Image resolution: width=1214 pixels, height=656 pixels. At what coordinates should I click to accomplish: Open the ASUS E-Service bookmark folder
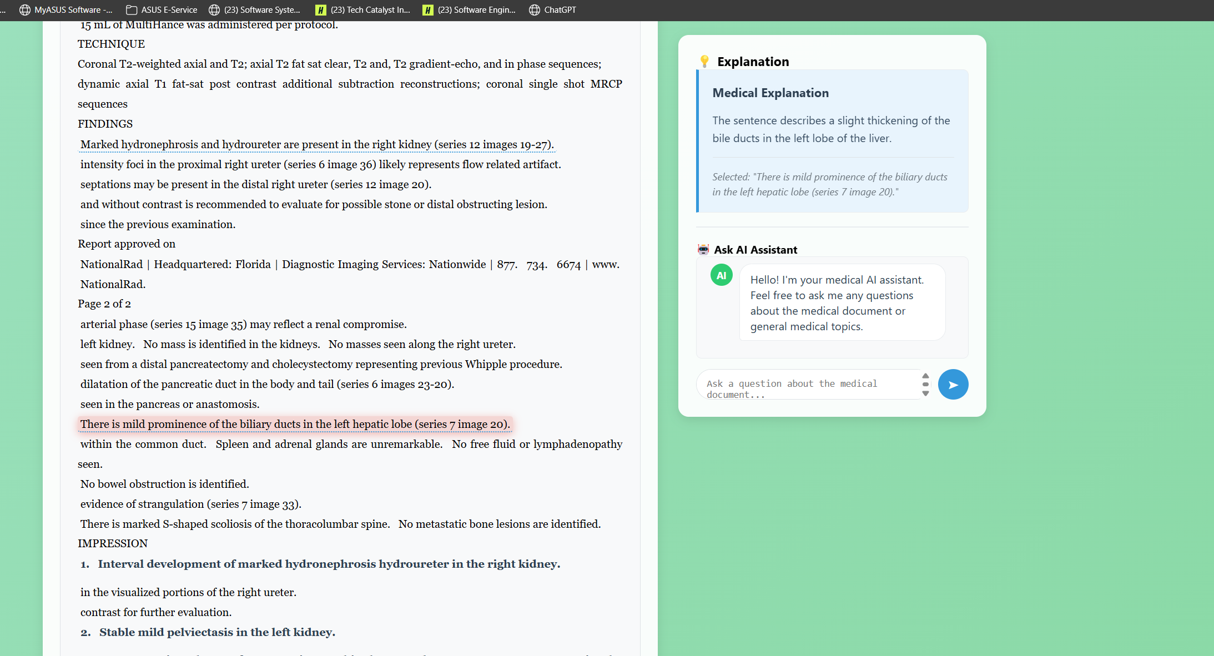point(162,10)
